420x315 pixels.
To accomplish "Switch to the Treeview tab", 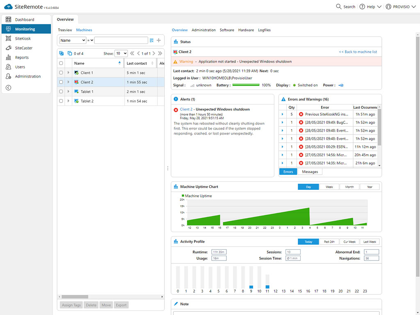I will pyautogui.click(x=65, y=30).
